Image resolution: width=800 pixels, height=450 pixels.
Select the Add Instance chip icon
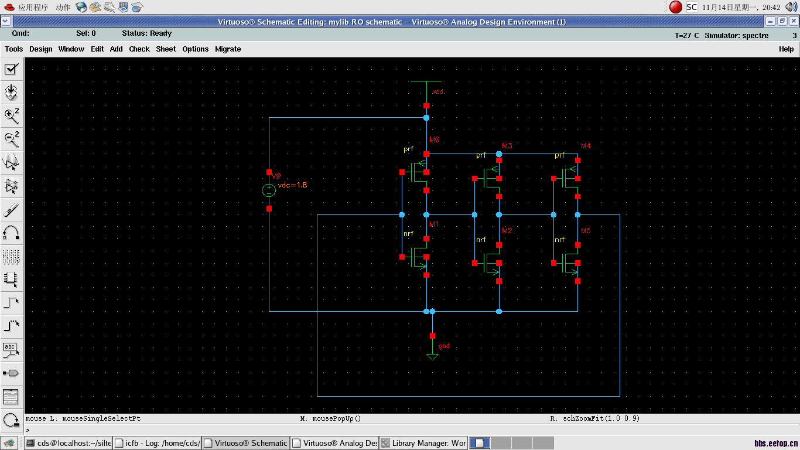(11, 280)
